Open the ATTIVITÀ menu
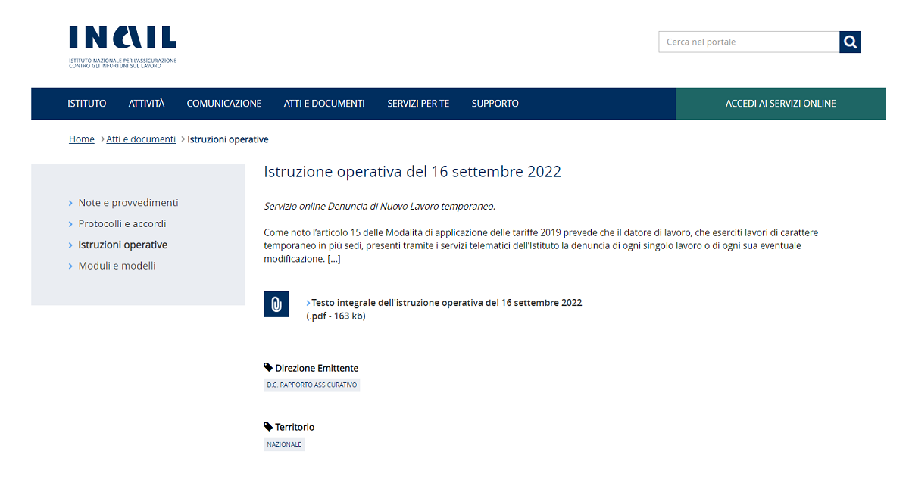 click(x=146, y=104)
